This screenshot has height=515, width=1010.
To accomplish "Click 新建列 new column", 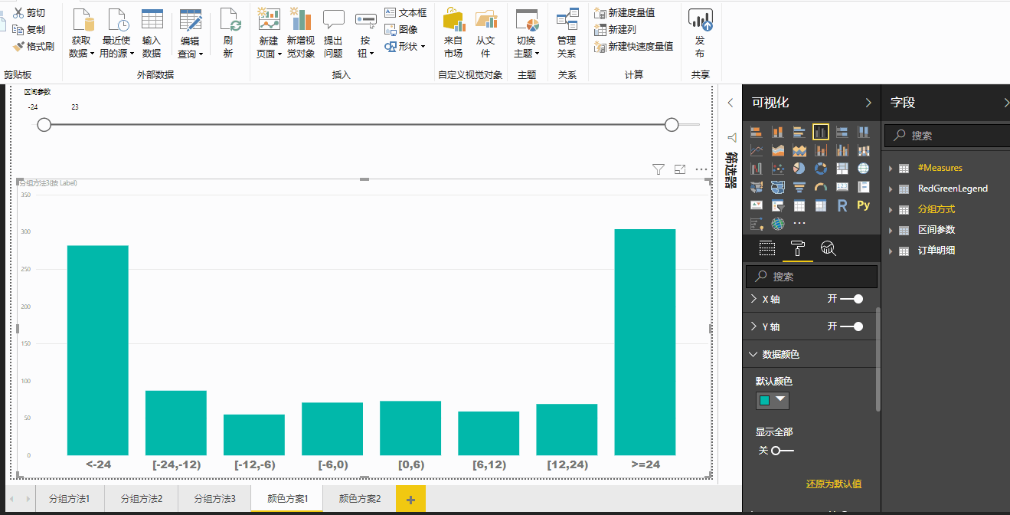I will (616, 29).
